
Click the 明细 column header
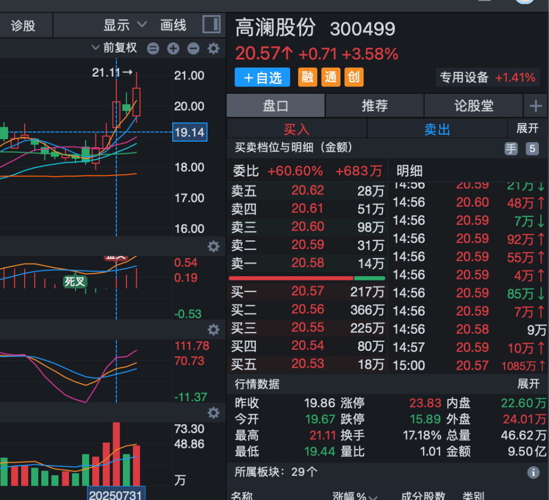(409, 171)
